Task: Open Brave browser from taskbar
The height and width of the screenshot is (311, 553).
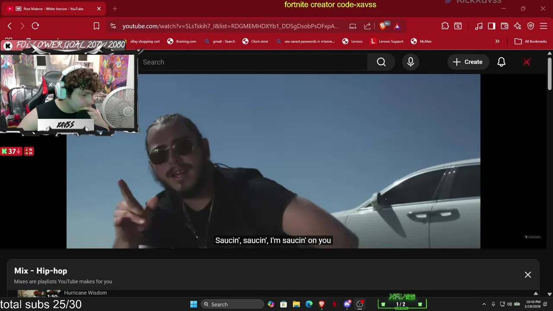Action: 321,304
